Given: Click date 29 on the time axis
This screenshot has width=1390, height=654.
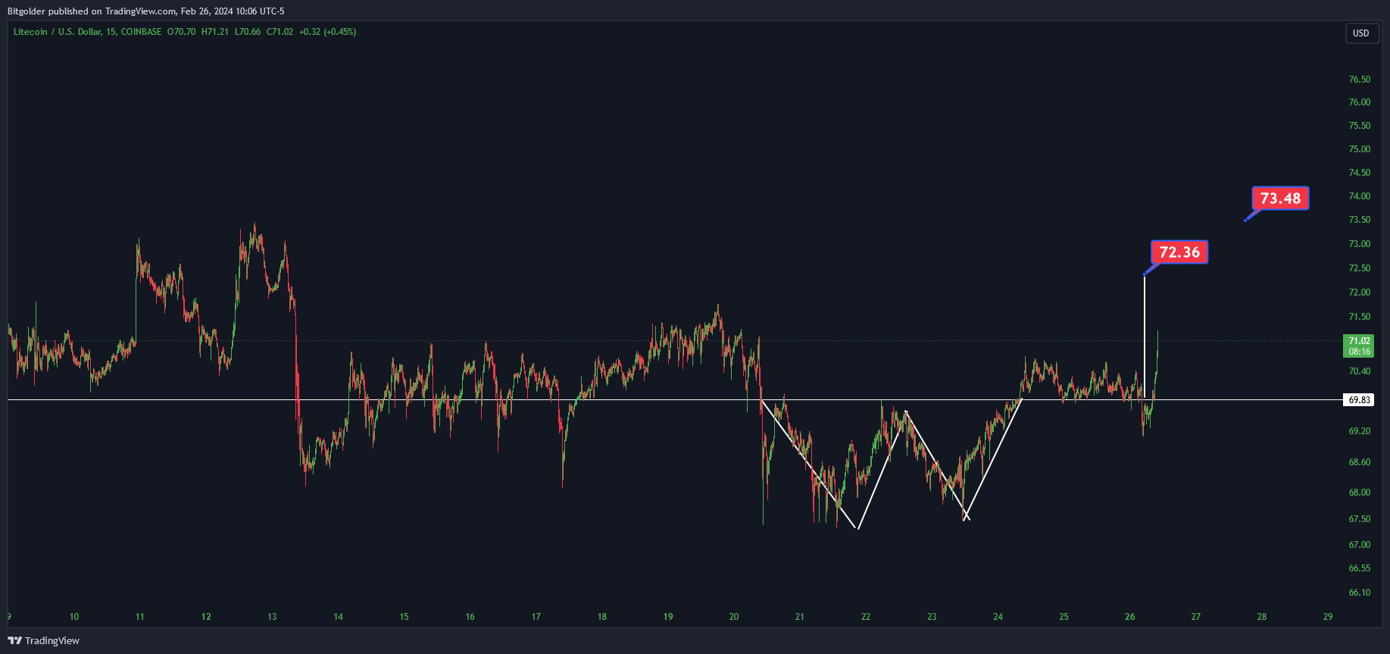Looking at the screenshot, I should (x=1328, y=617).
